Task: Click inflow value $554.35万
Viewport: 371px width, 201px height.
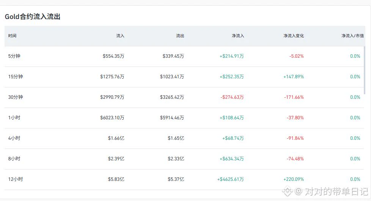Action: pyautogui.click(x=113, y=56)
